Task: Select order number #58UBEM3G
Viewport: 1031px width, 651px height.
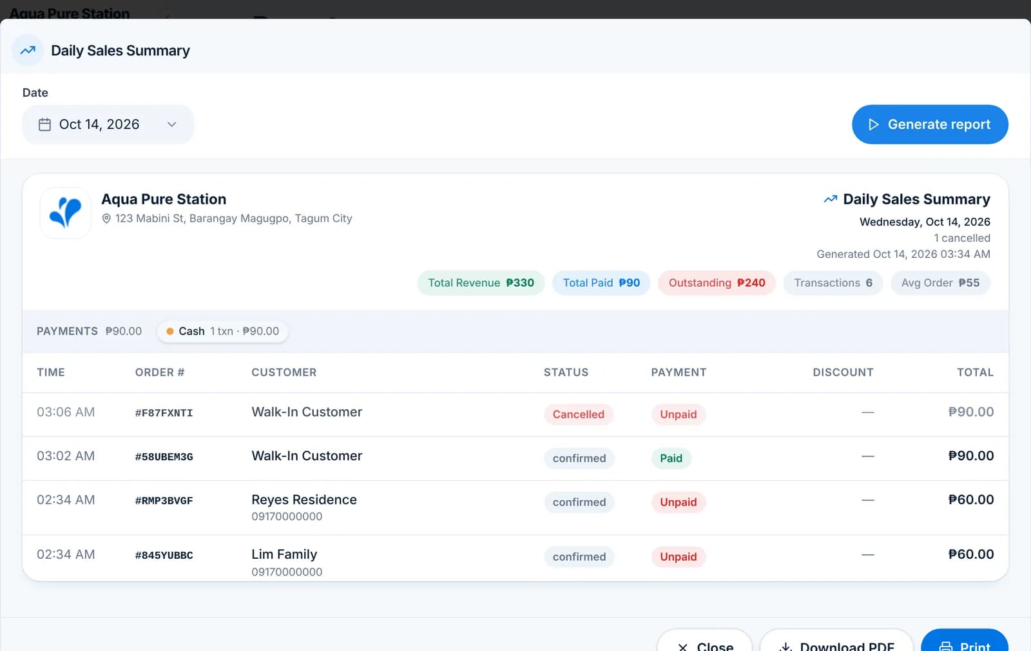Action: pos(164,457)
